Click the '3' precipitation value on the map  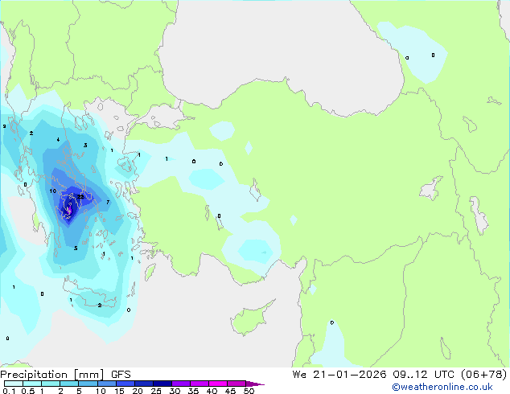point(85,146)
